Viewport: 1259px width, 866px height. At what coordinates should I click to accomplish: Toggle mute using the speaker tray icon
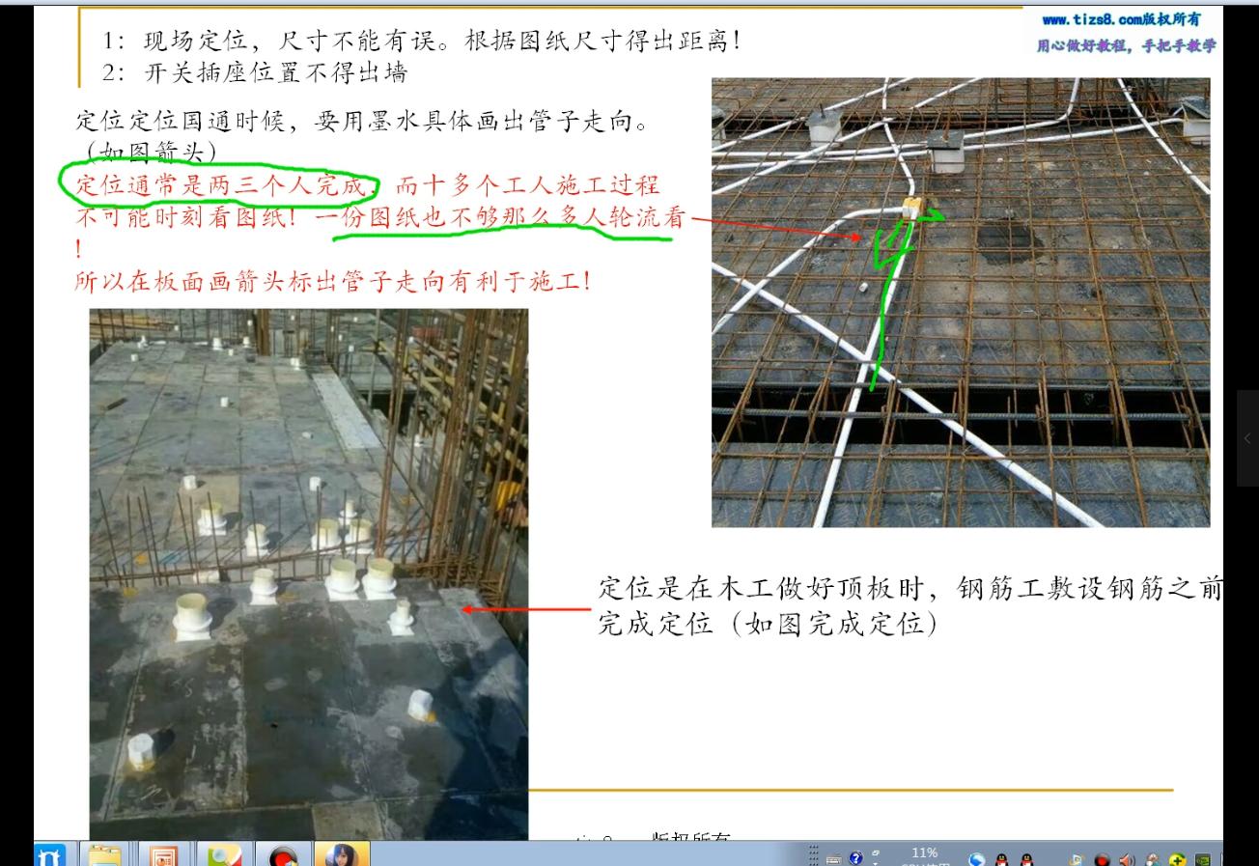point(1126,858)
